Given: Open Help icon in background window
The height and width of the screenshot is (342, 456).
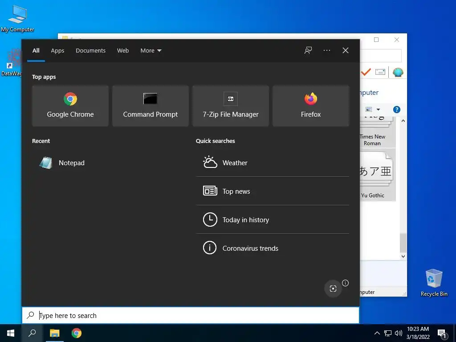Looking at the screenshot, I should tap(397, 110).
